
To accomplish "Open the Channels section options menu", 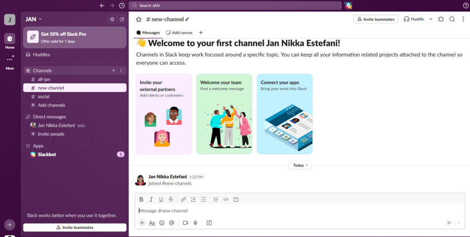I will [121, 70].
